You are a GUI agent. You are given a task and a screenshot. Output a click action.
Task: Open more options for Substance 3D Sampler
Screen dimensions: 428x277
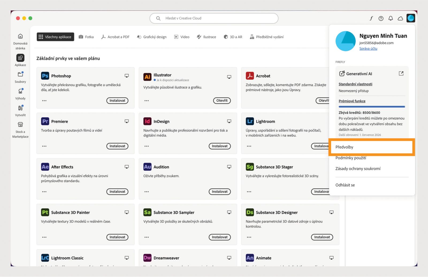pyautogui.click(x=147, y=237)
